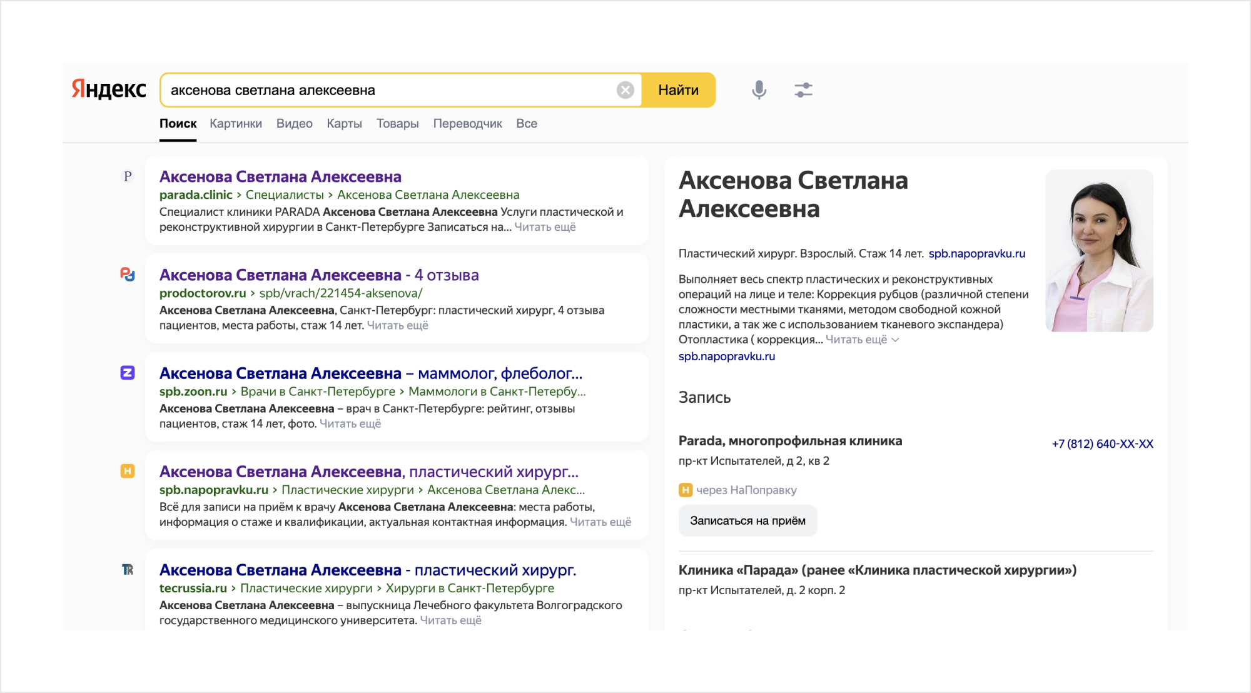
Task: Open the parada.clinic result title
Action: point(280,176)
